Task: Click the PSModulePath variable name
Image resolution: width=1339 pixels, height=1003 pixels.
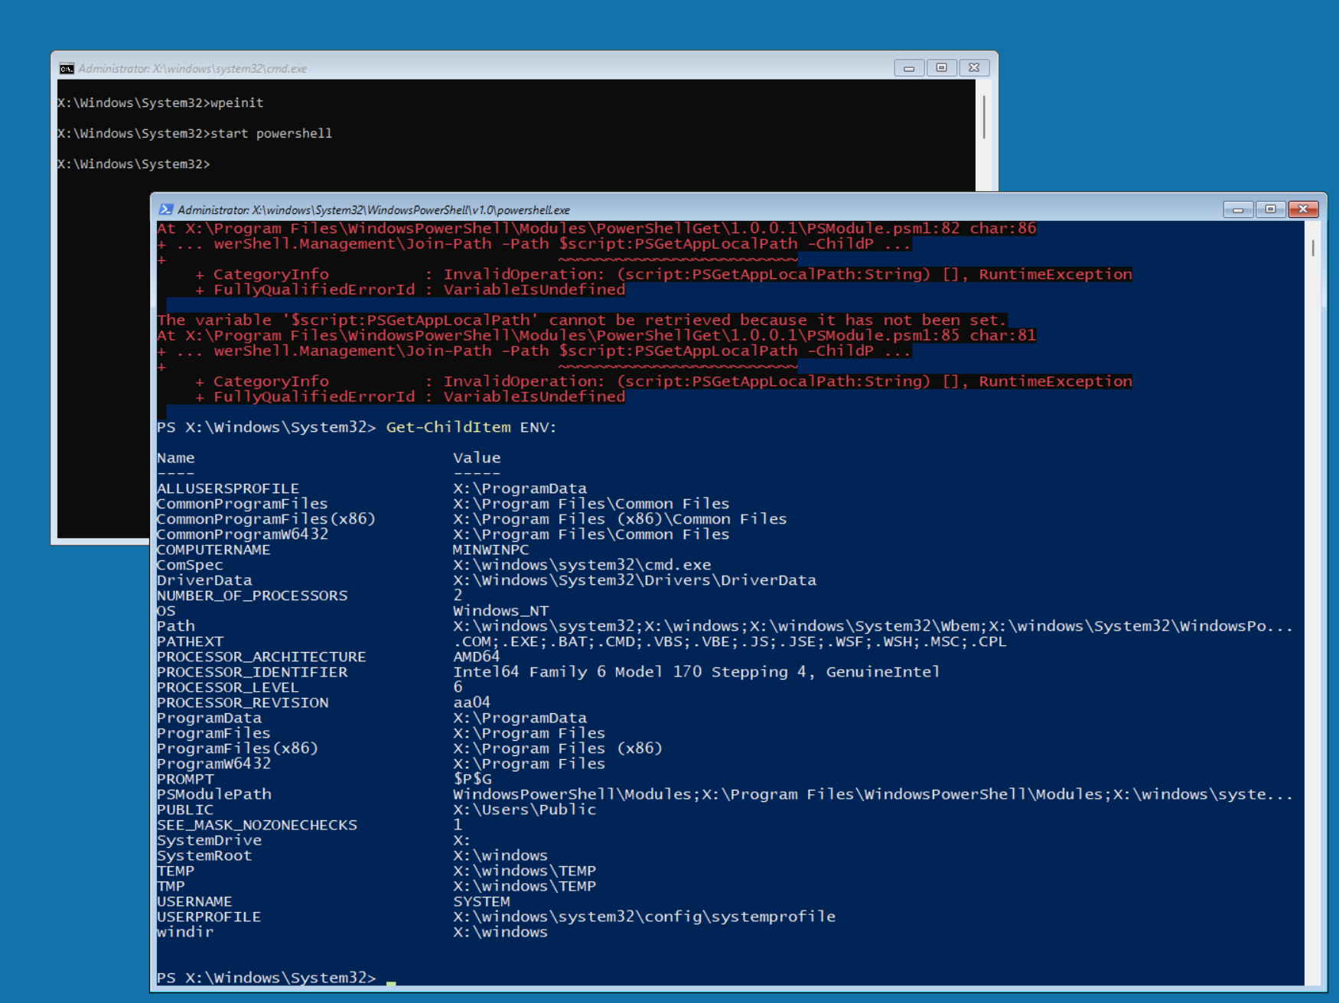Action: coord(213,794)
